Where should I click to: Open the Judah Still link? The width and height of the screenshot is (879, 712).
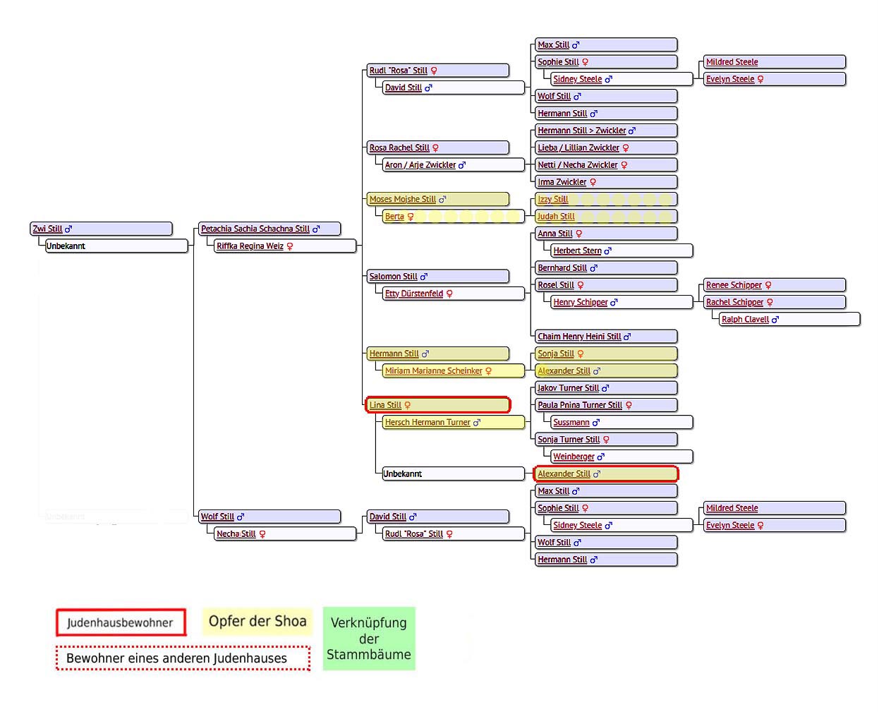click(x=556, y=217)
